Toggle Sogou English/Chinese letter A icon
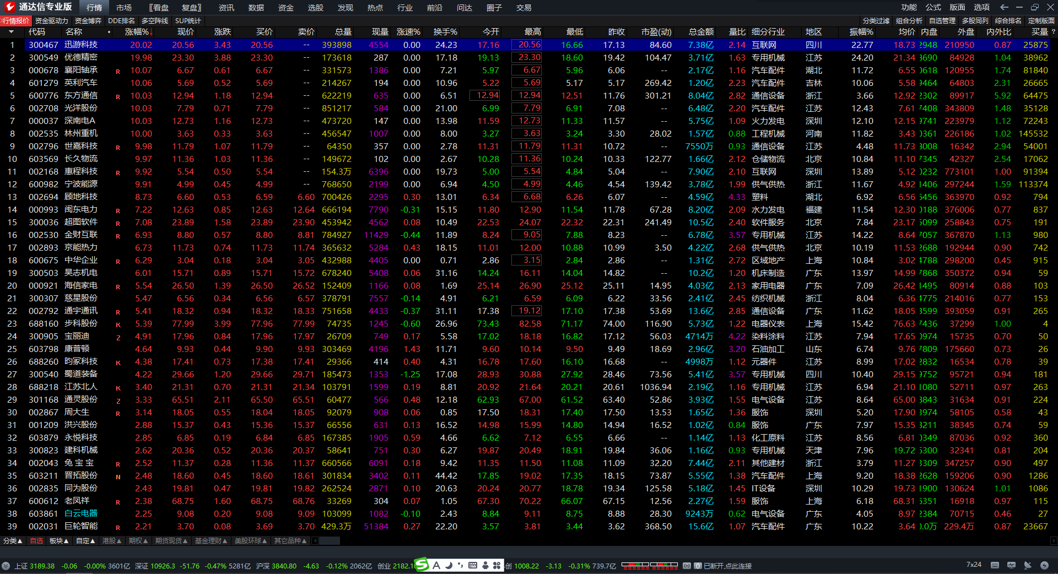Image resolution: width=1058 pixels, height=574 pixels. pyautogui.click(x=436, y=565)
